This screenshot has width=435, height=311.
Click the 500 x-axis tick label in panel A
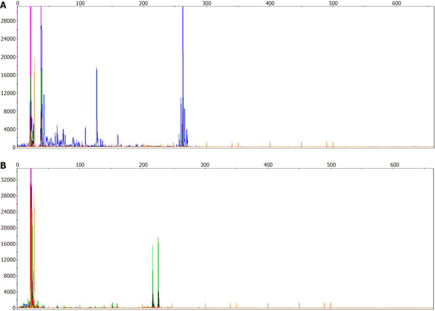(333, 3)
